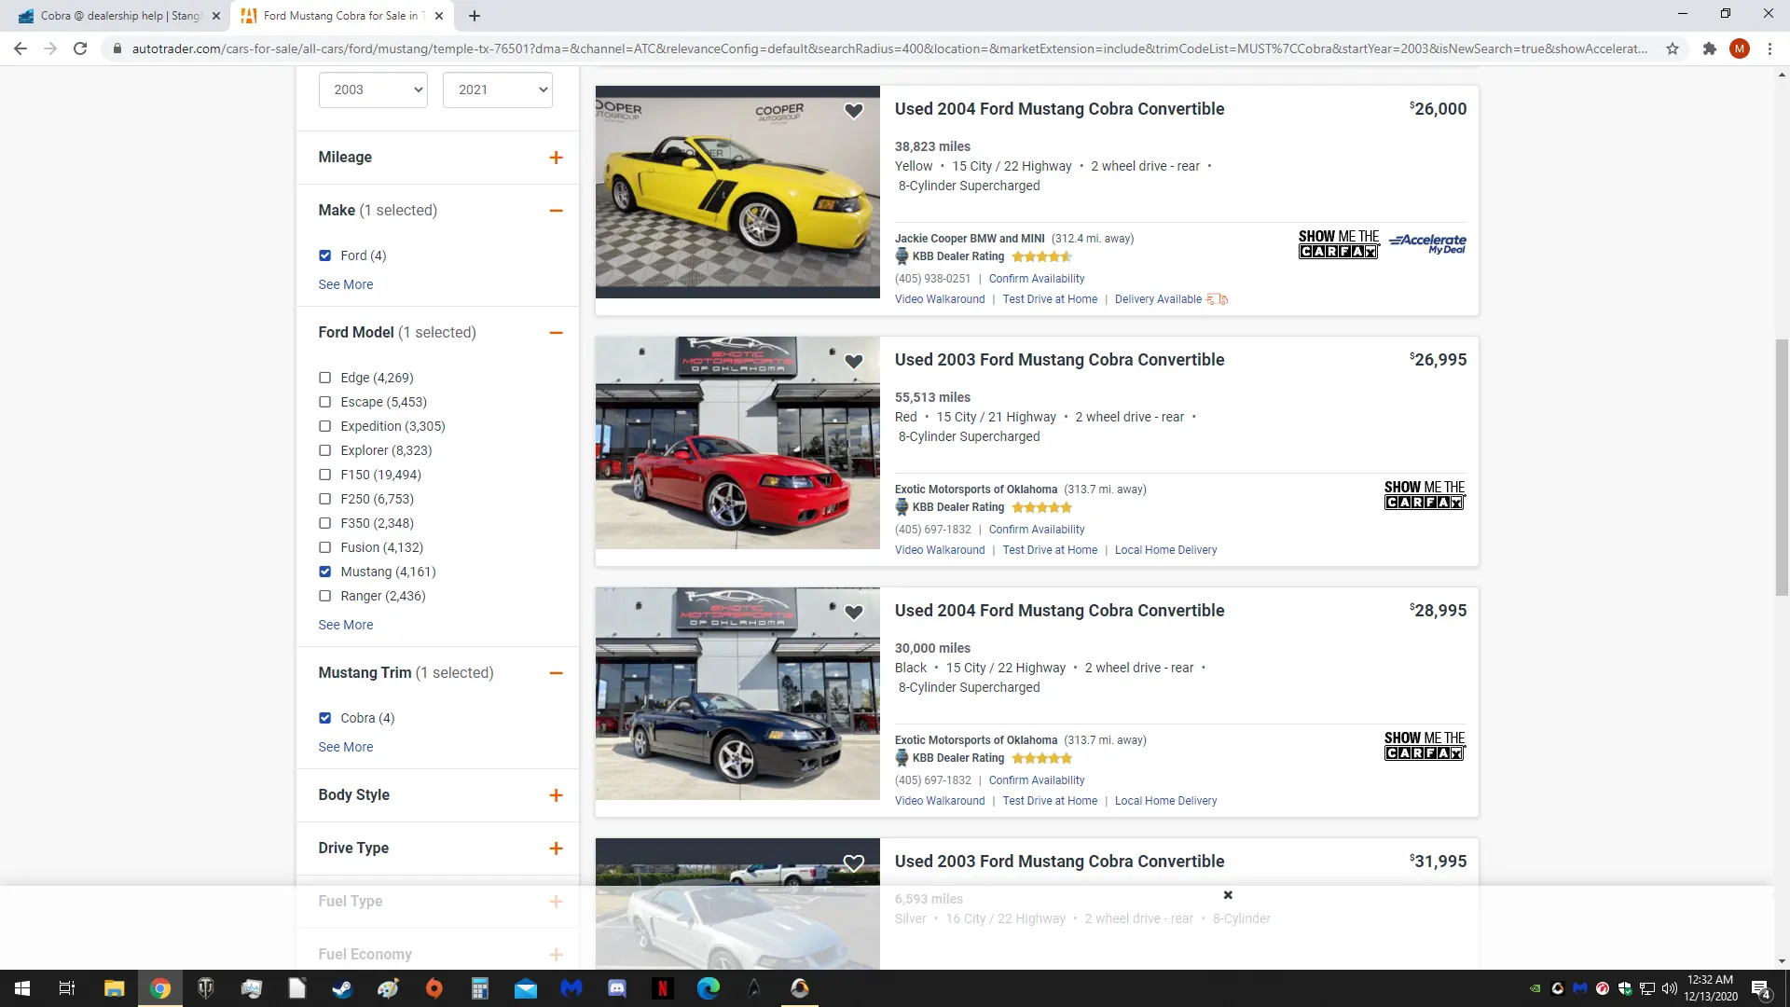Screen dimensions: 1790x1007
Task: Click Local Home Delivery on the $26,995 Cobra
Action: pyautogui.click(x=1165, y=550)
